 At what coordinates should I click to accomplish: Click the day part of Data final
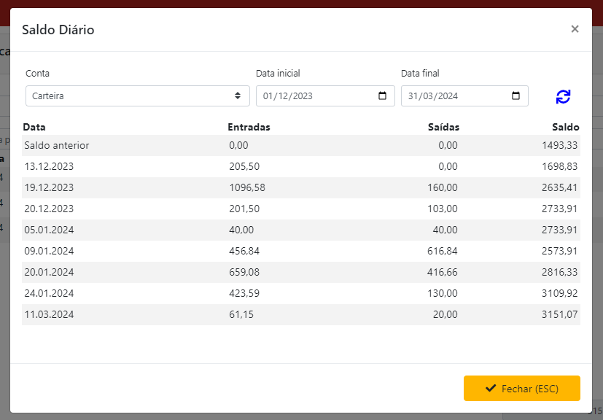point(413,96)
